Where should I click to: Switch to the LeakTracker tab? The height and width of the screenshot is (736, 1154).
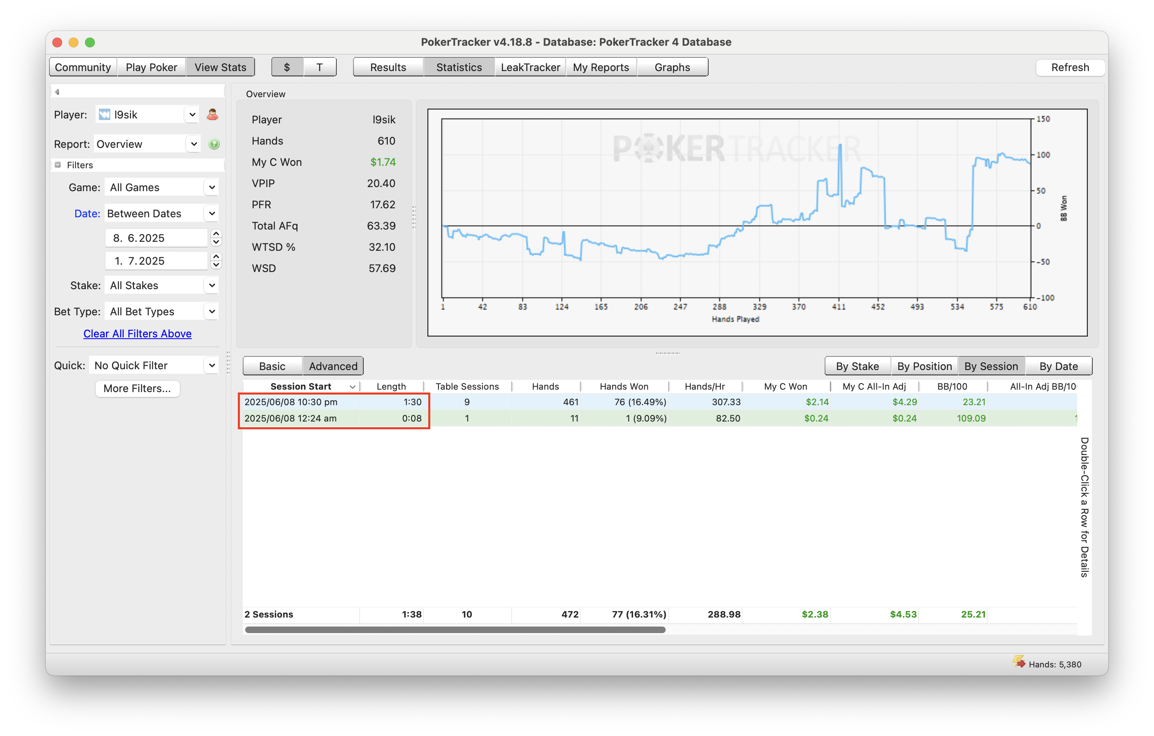click(530, 67)
